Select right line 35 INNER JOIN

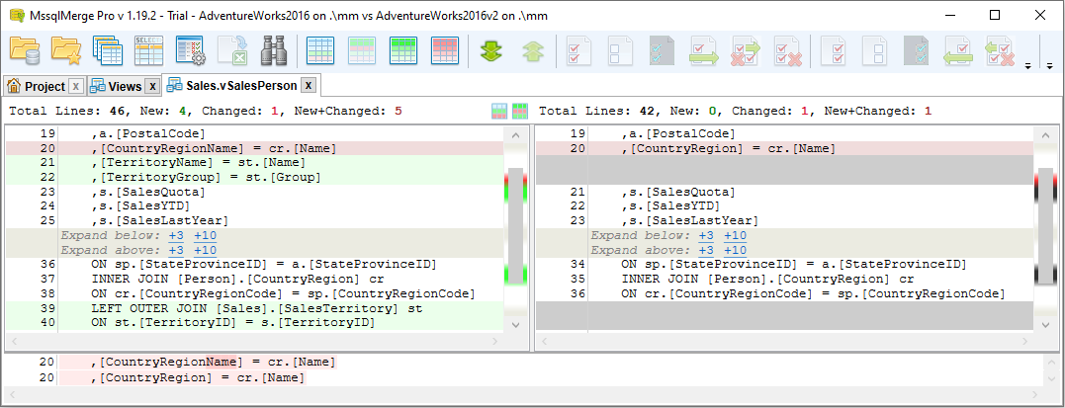(x=784, y=279)
